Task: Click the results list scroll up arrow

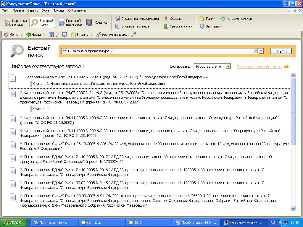Action: point(293,75)
